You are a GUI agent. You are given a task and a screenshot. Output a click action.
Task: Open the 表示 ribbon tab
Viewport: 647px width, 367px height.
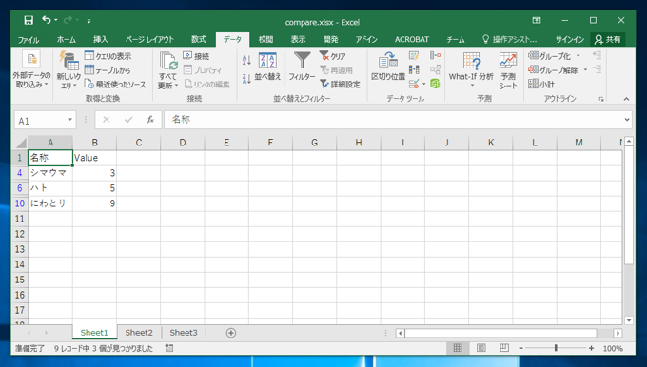click(x=299, y=40)
